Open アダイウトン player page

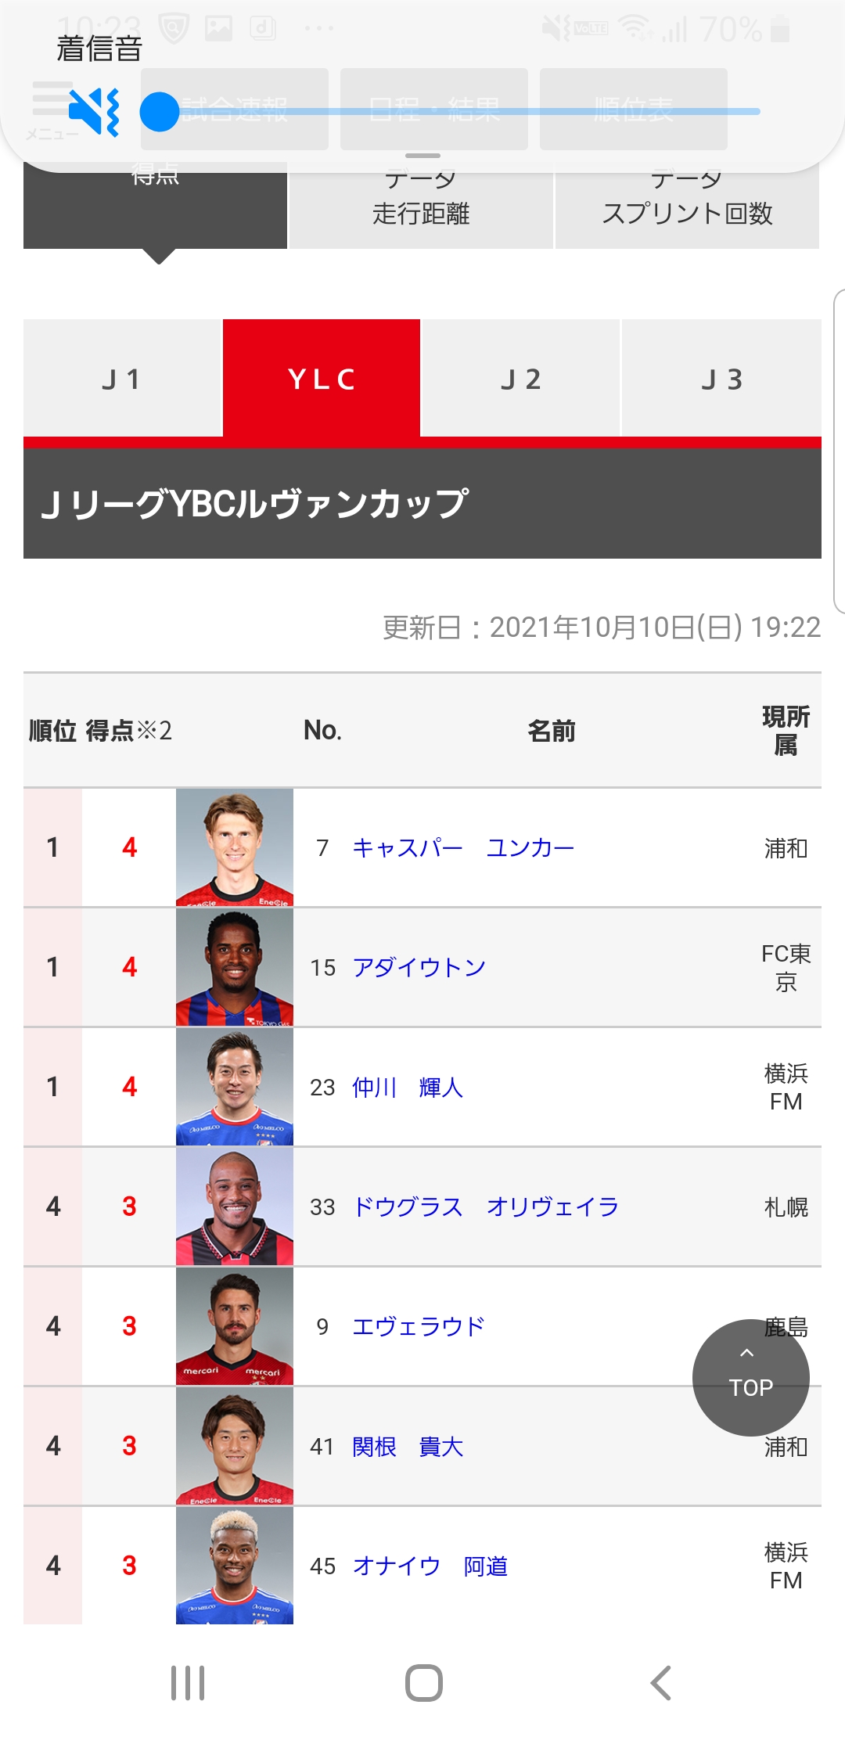[419, 968]
